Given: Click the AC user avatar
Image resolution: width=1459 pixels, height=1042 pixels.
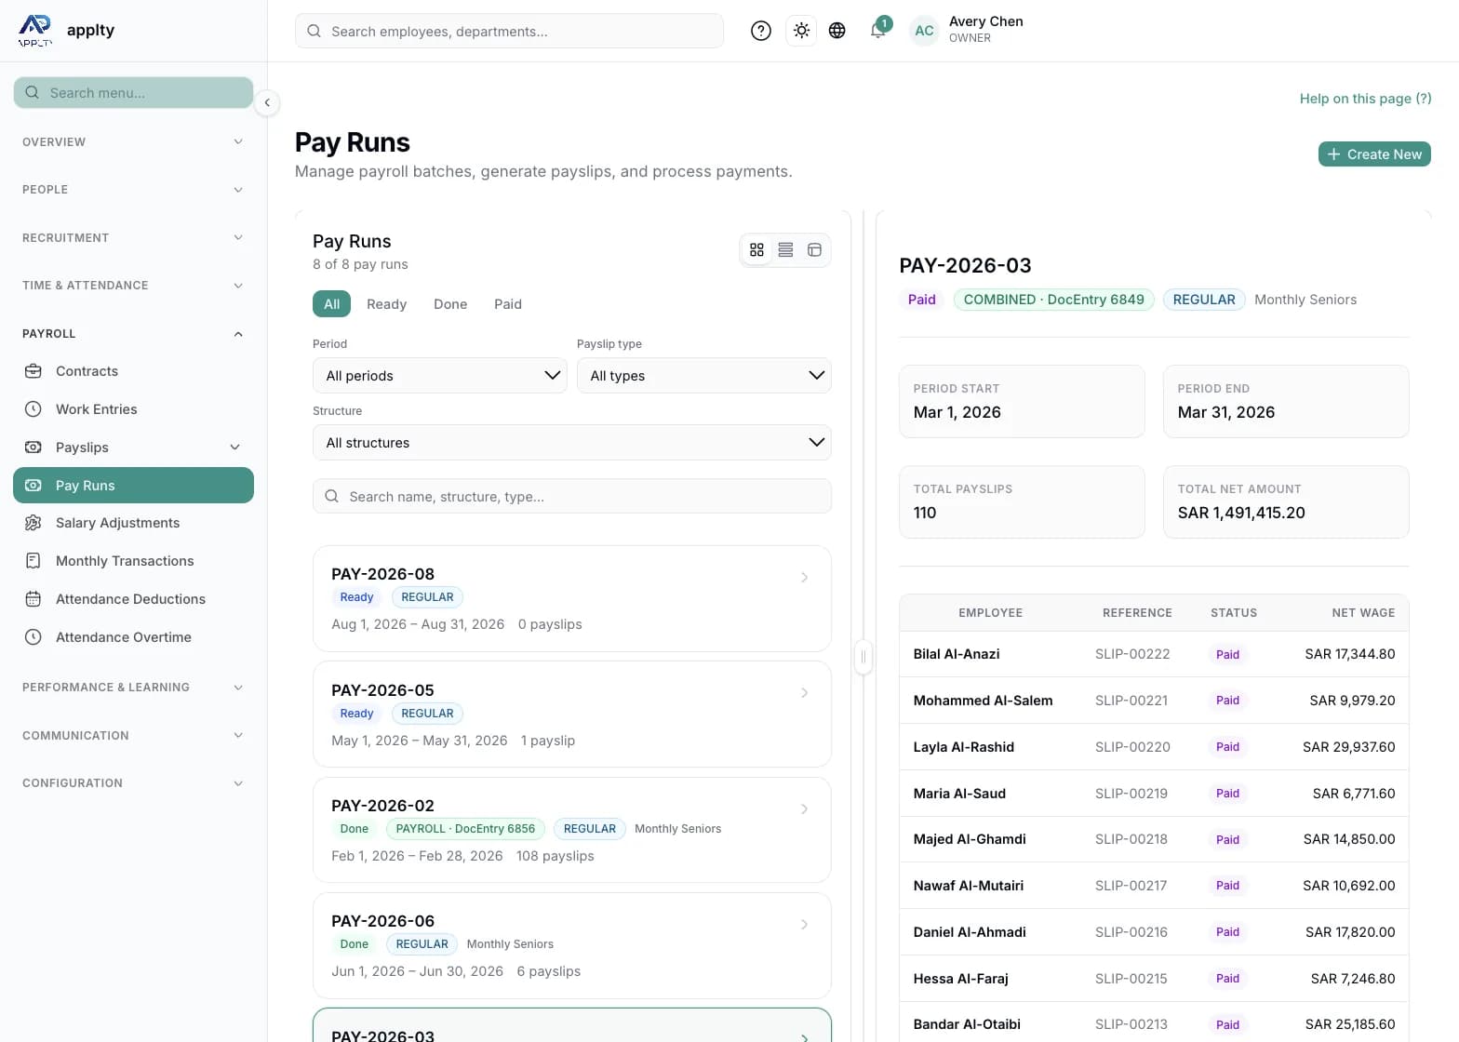Looking at the screenshot, I should click(924, 31).
